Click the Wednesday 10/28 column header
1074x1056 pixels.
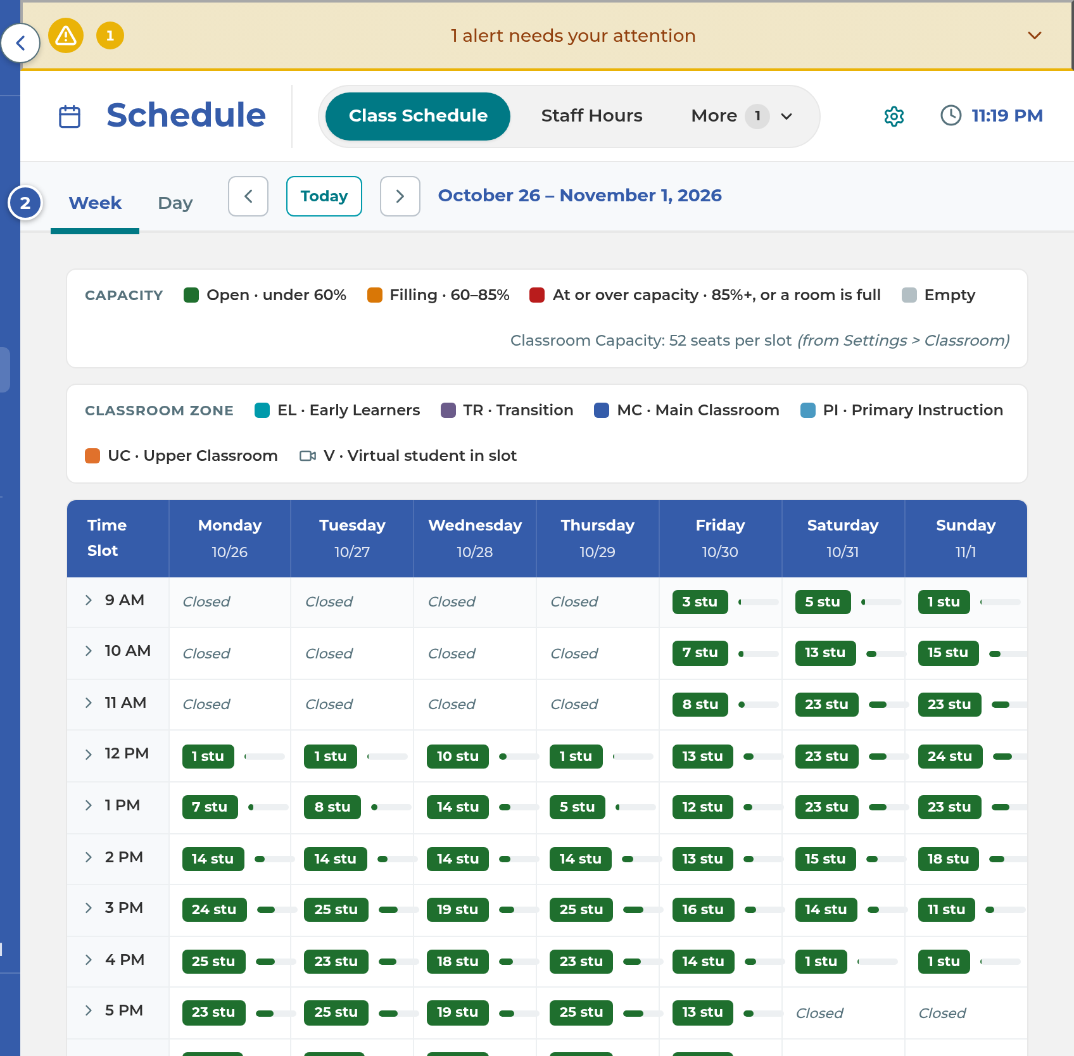(x=475, y=538)
